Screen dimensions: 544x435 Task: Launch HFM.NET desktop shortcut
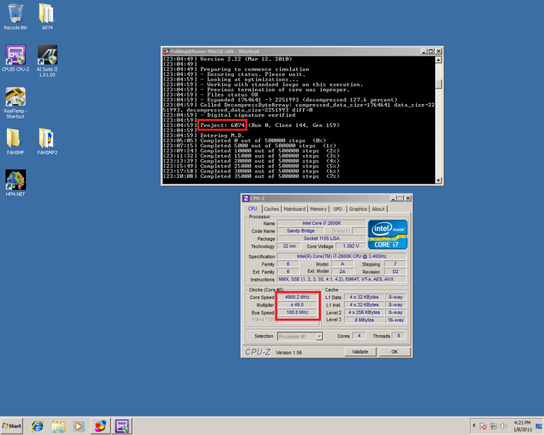(15, 183)
